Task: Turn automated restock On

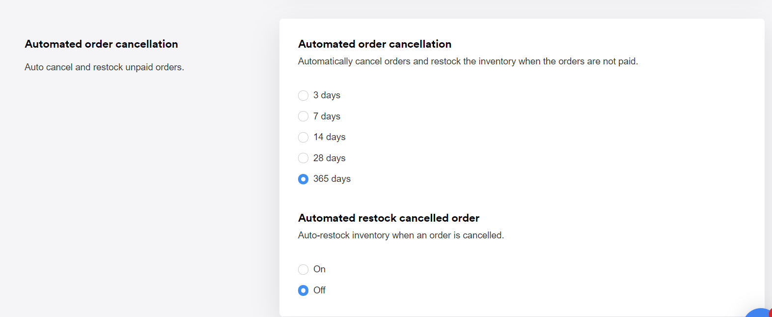Action: [x=303, y=269]
